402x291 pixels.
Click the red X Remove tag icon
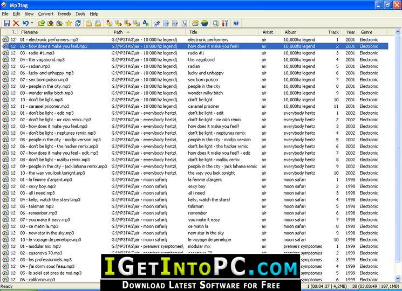(x=16, y=23)
